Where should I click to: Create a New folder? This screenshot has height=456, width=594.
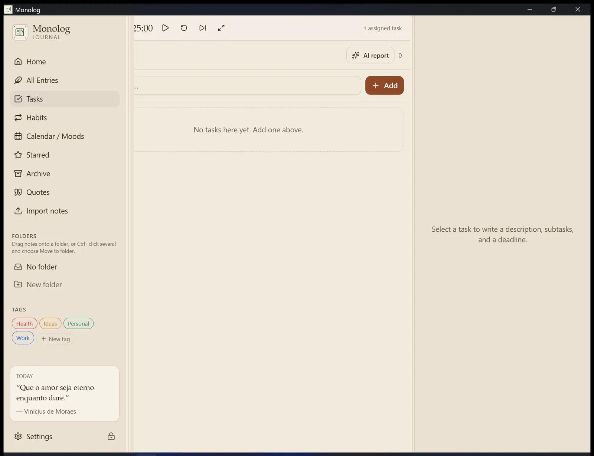65,284
